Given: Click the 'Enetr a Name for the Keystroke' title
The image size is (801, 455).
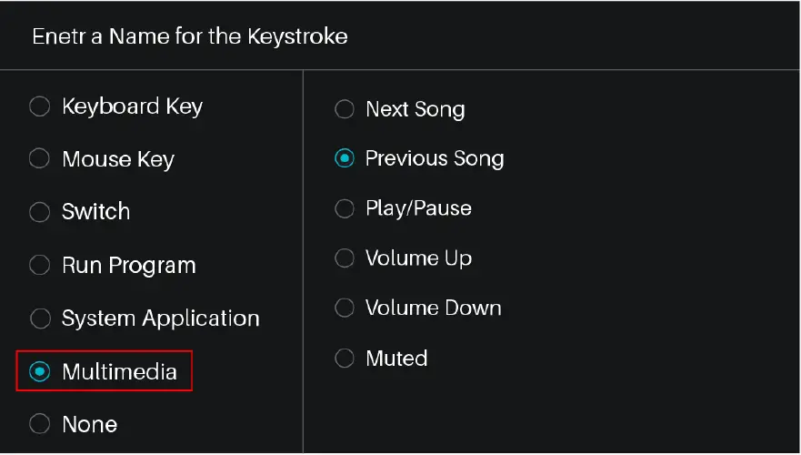Looking at the screenshot, I should click(x=189, y=37).
